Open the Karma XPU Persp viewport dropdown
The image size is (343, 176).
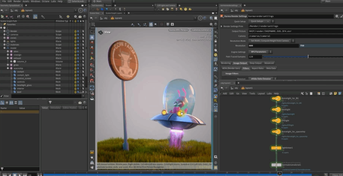click(x=179, y=30)
